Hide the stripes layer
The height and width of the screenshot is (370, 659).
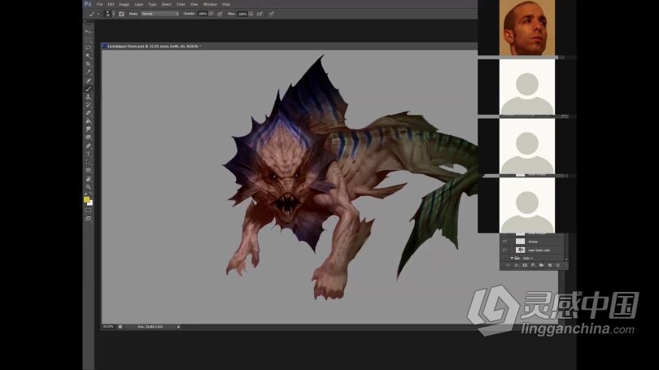coord(504,242)
